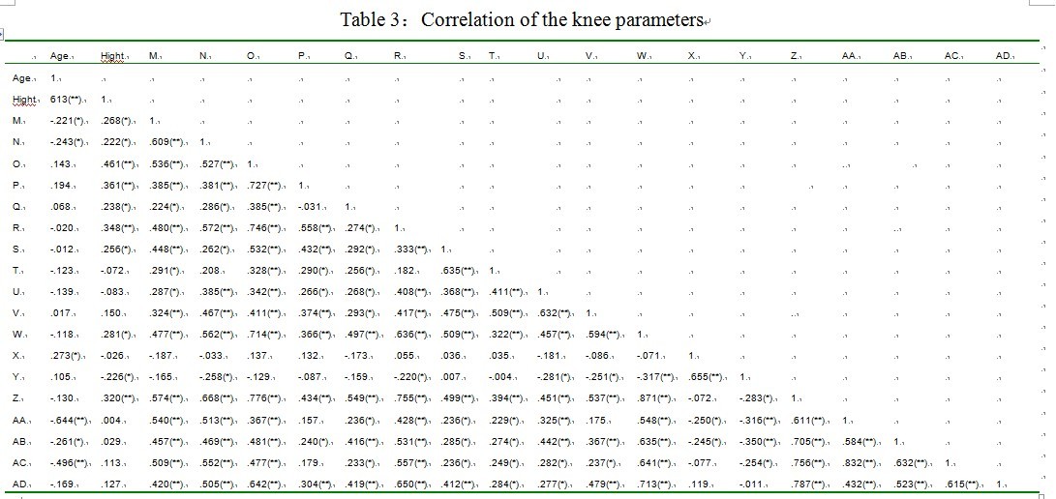Click the 'AA' column header
Viewport: 1056px width, 499px height.
(x=850, y=57)
